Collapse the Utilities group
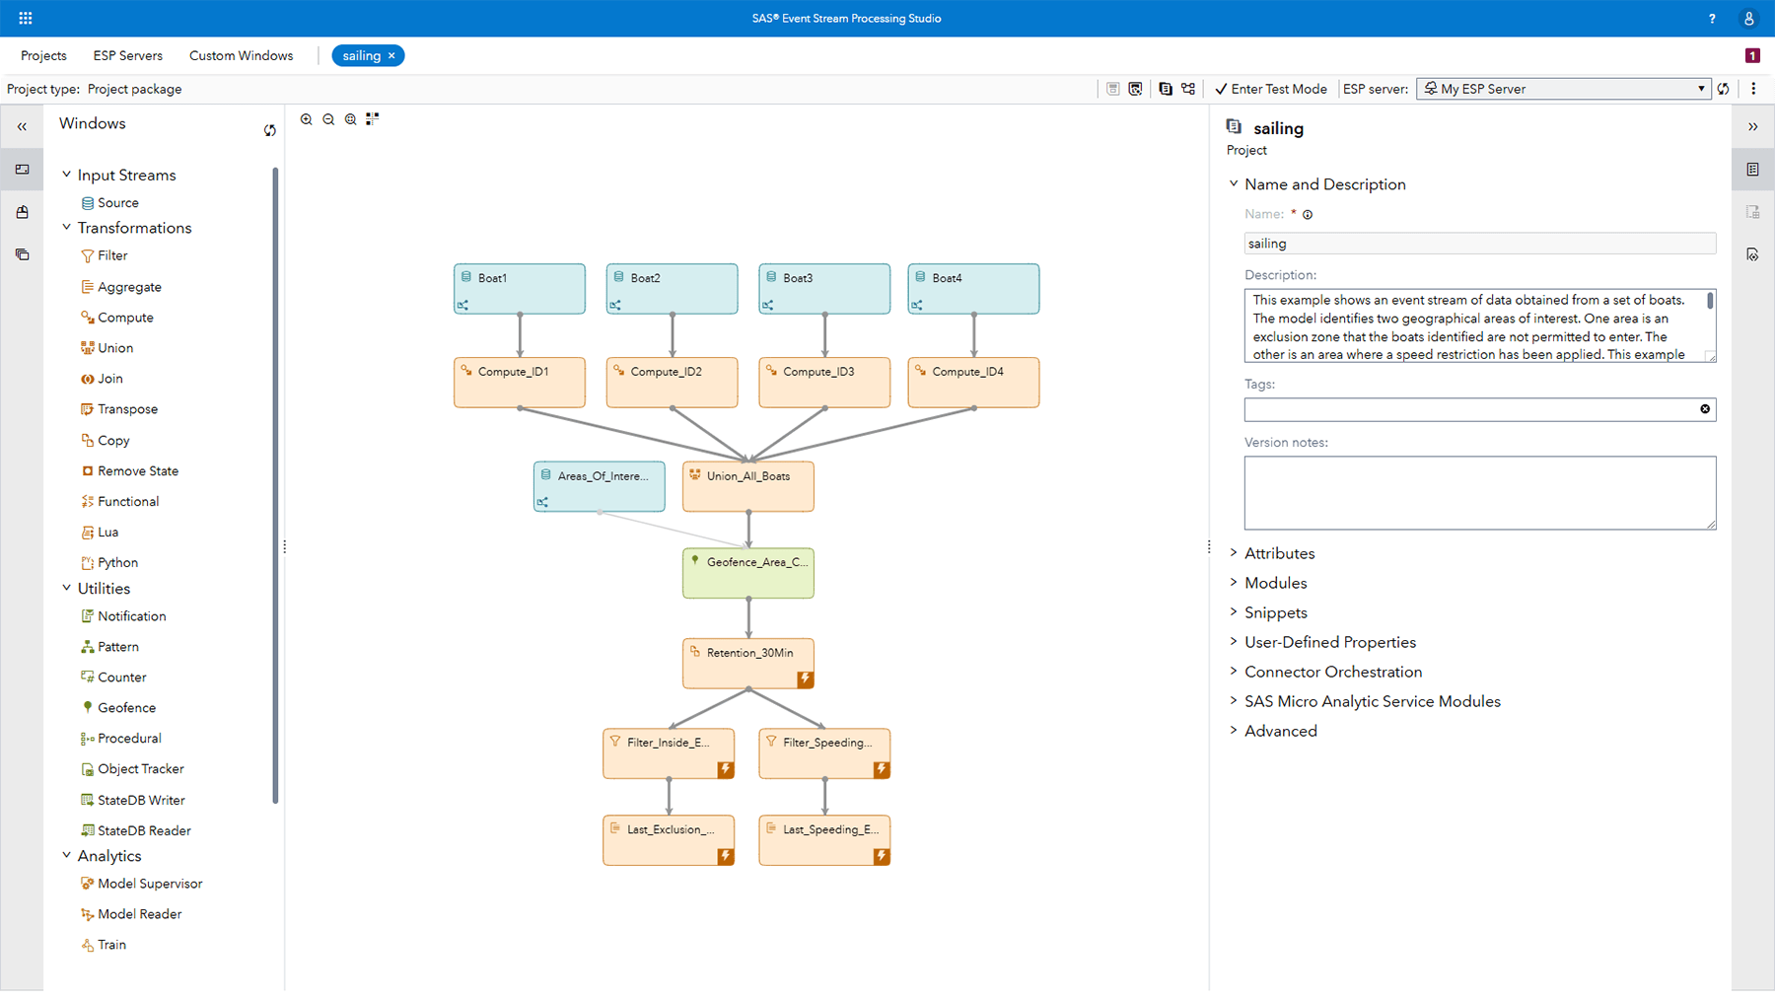 click(x=67, y=589)
